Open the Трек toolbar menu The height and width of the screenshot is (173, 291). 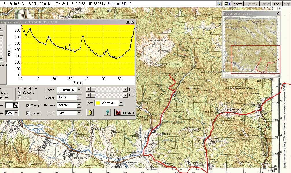(277, 4)
